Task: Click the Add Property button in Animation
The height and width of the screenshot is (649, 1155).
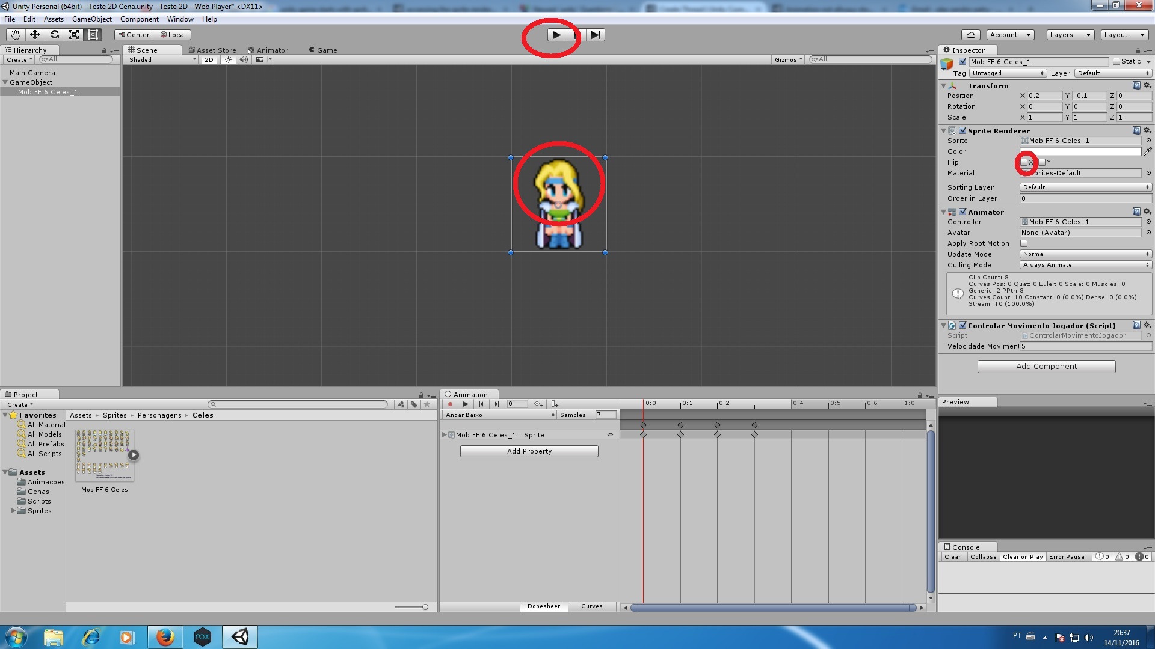Action: pos(529,451)
